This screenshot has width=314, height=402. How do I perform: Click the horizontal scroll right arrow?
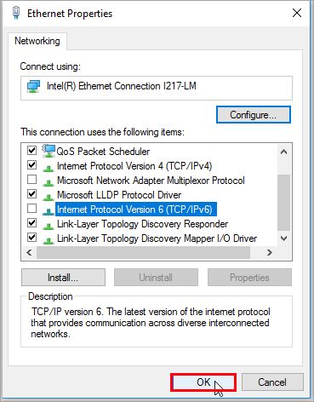coord(270,252)
